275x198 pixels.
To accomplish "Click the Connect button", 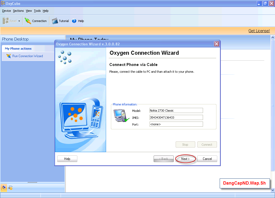I will point(207,145).
